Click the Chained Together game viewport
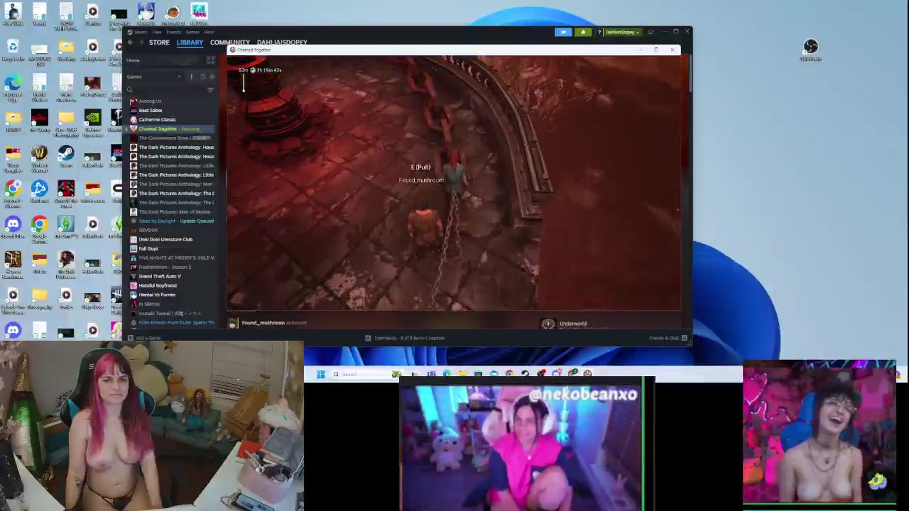This screenshot has width=909, height=511. (x=454, y=183)
